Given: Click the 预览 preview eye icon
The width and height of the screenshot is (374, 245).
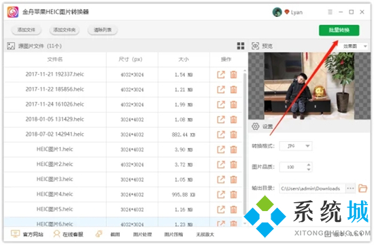Looking at the screenshot, I should (255, 46).
